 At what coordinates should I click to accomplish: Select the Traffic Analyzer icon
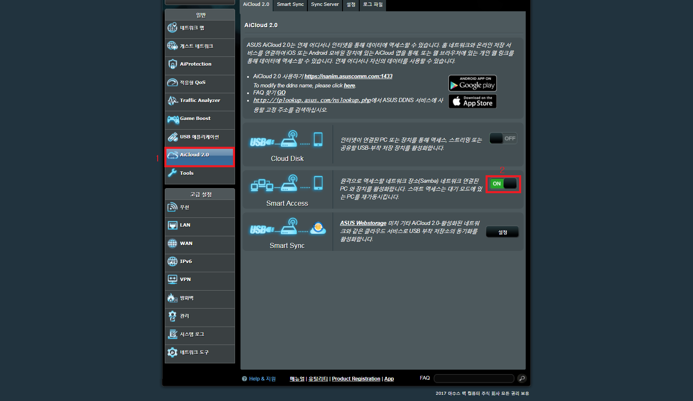(172, 100)
